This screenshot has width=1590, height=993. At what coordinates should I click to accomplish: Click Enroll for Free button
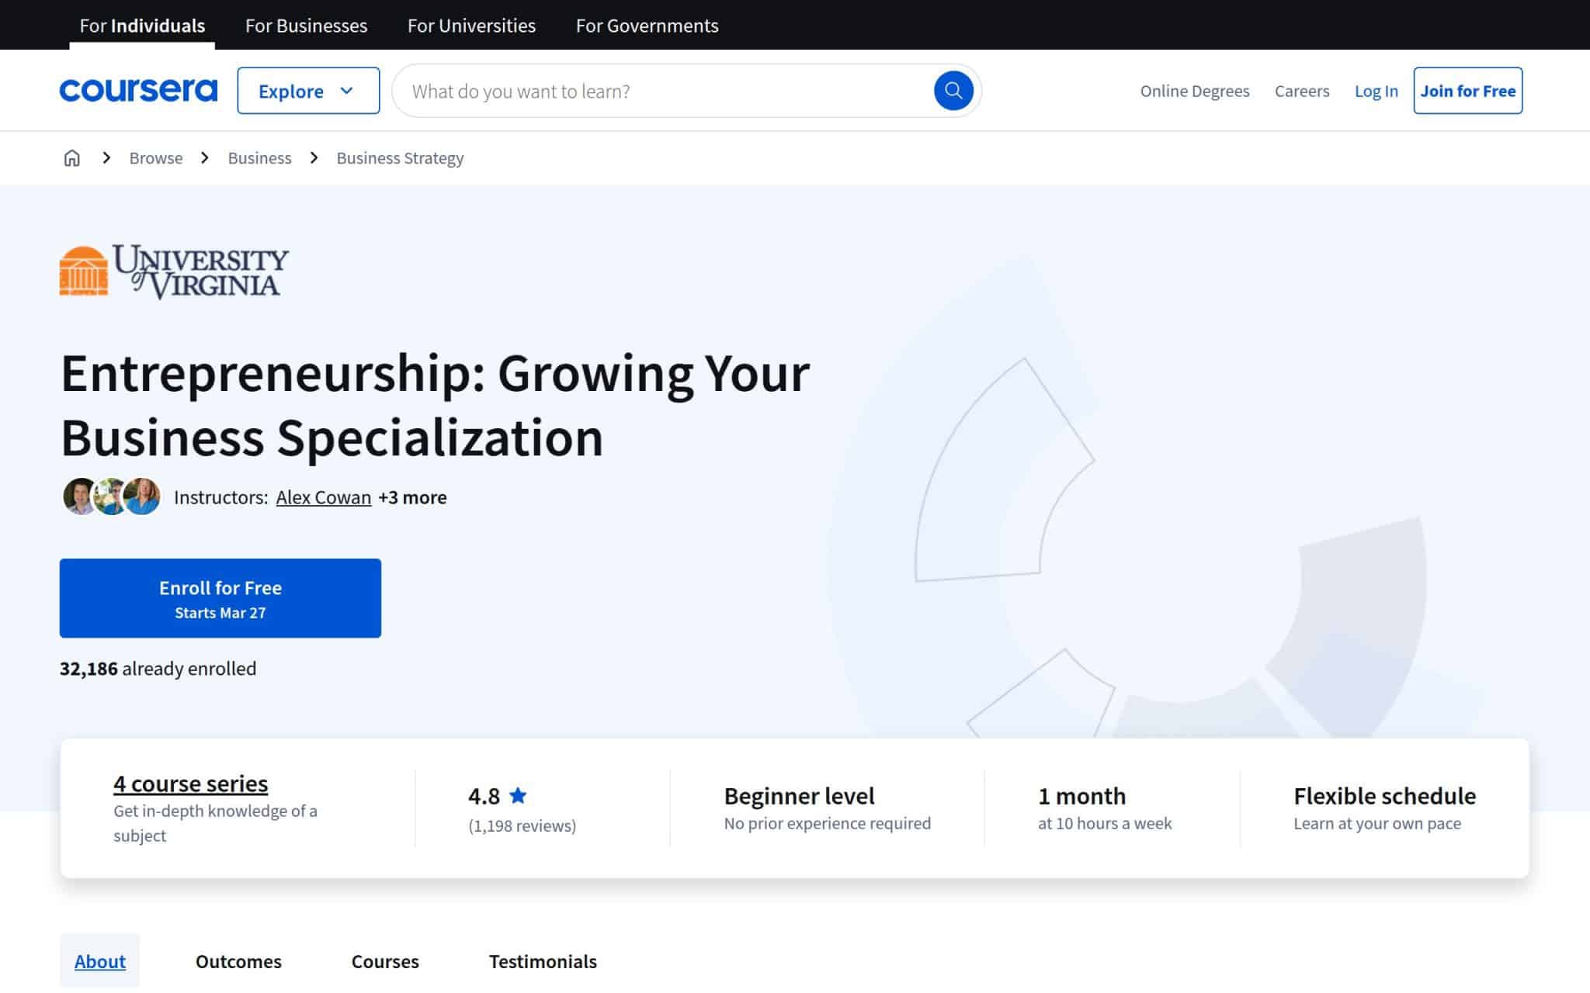pyautogui.click(x=220, y=598)
